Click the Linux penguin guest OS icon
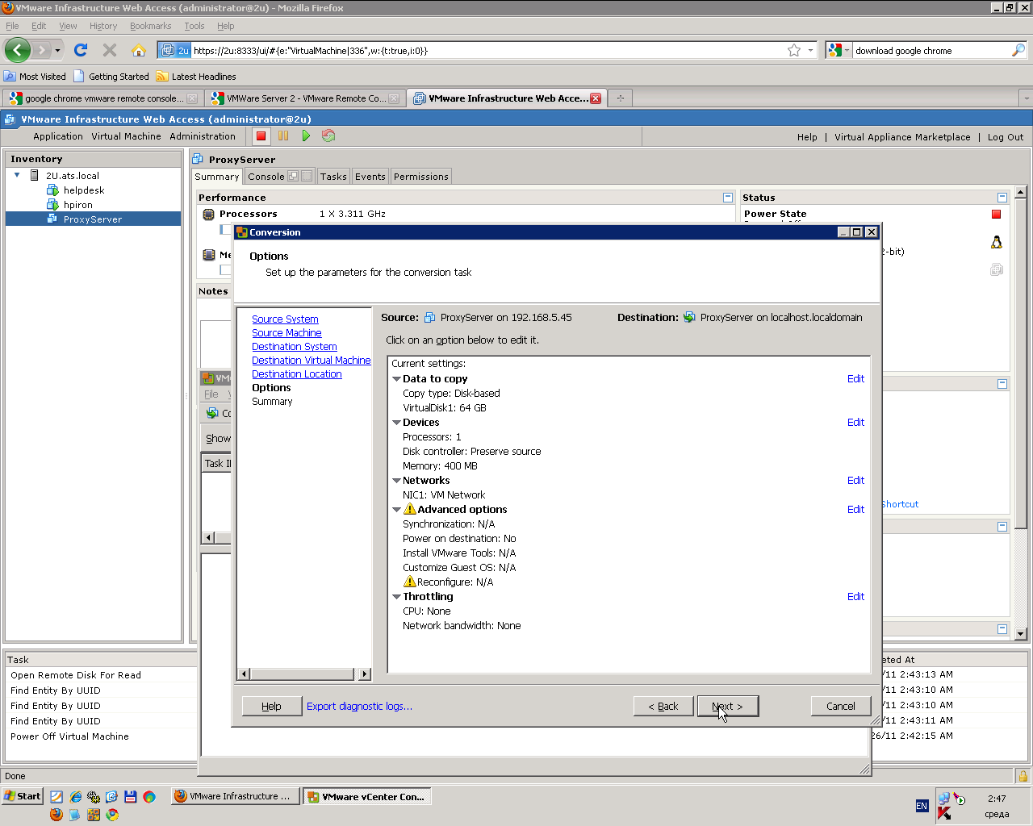This screenshot has width=1033, height=826. 997,242
